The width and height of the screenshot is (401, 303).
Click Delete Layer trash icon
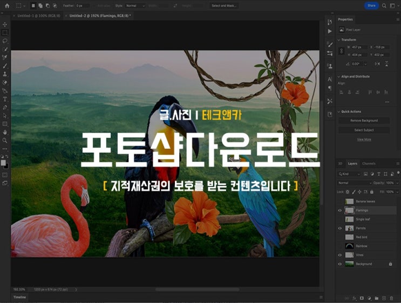coord(391,298)
